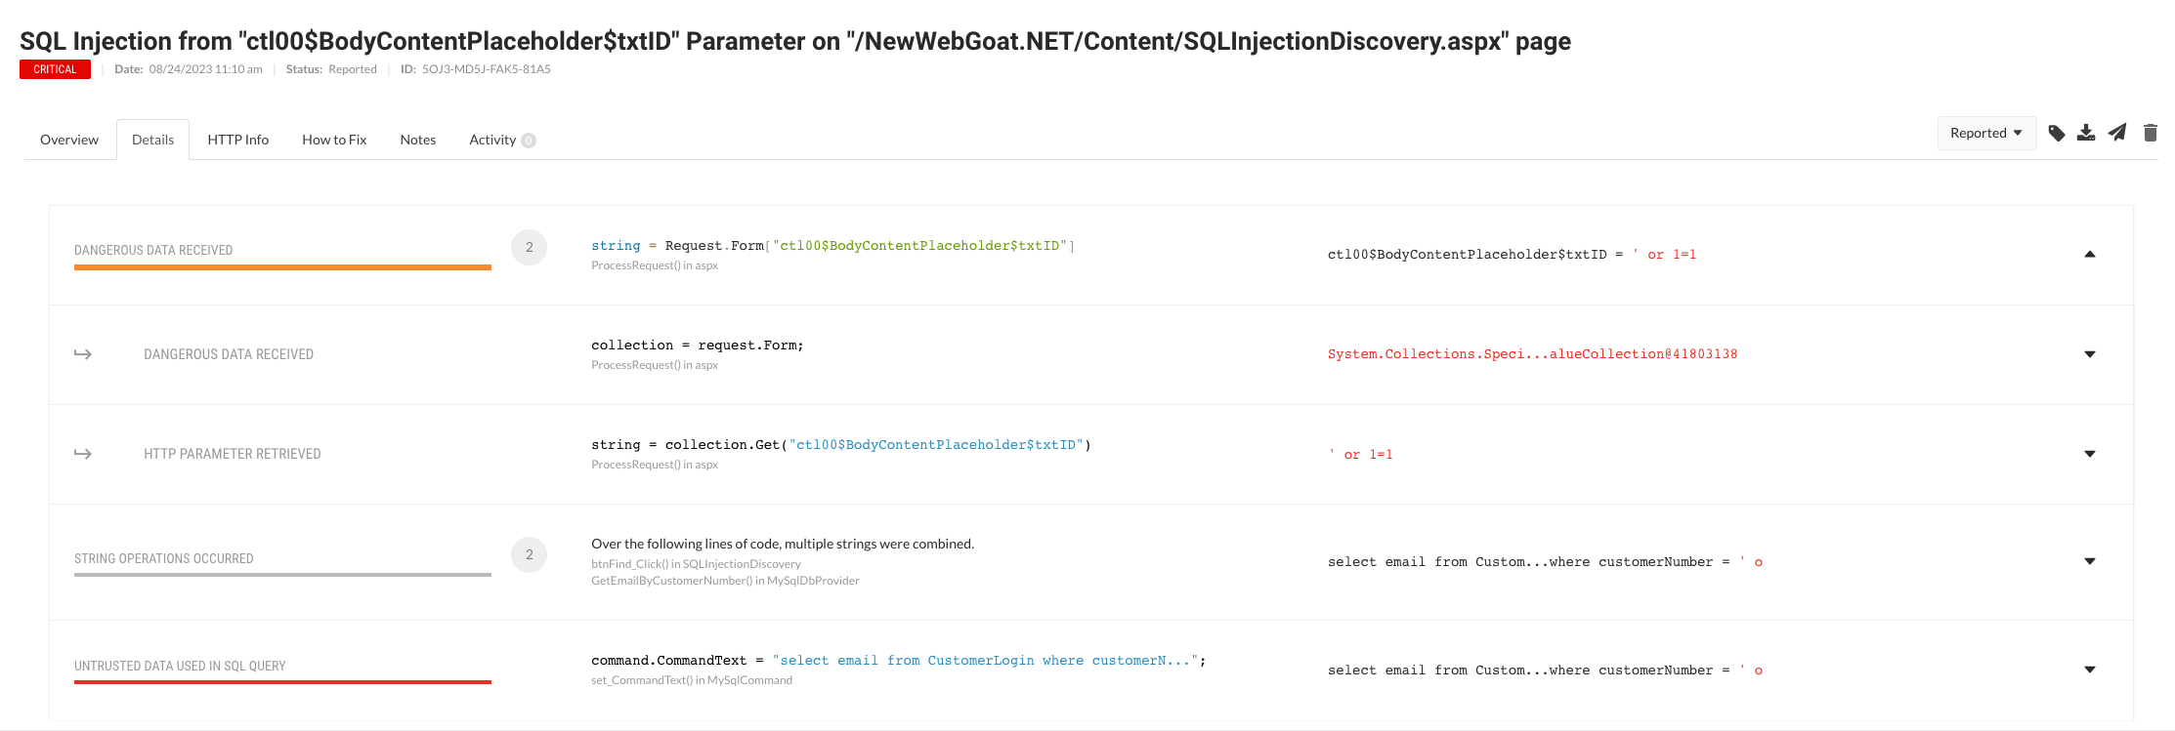Click the count badge beside Dangerous Data Received
Viewport: 2175px width, 731px height.
(x=529, y=247)
